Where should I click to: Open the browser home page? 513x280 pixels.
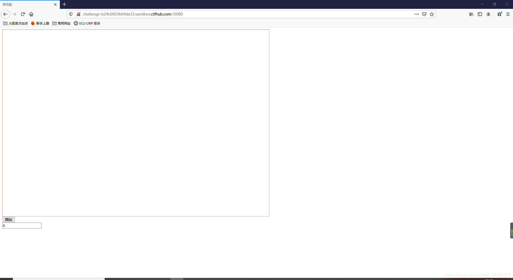pyautogui.click(x=31, y=14)
